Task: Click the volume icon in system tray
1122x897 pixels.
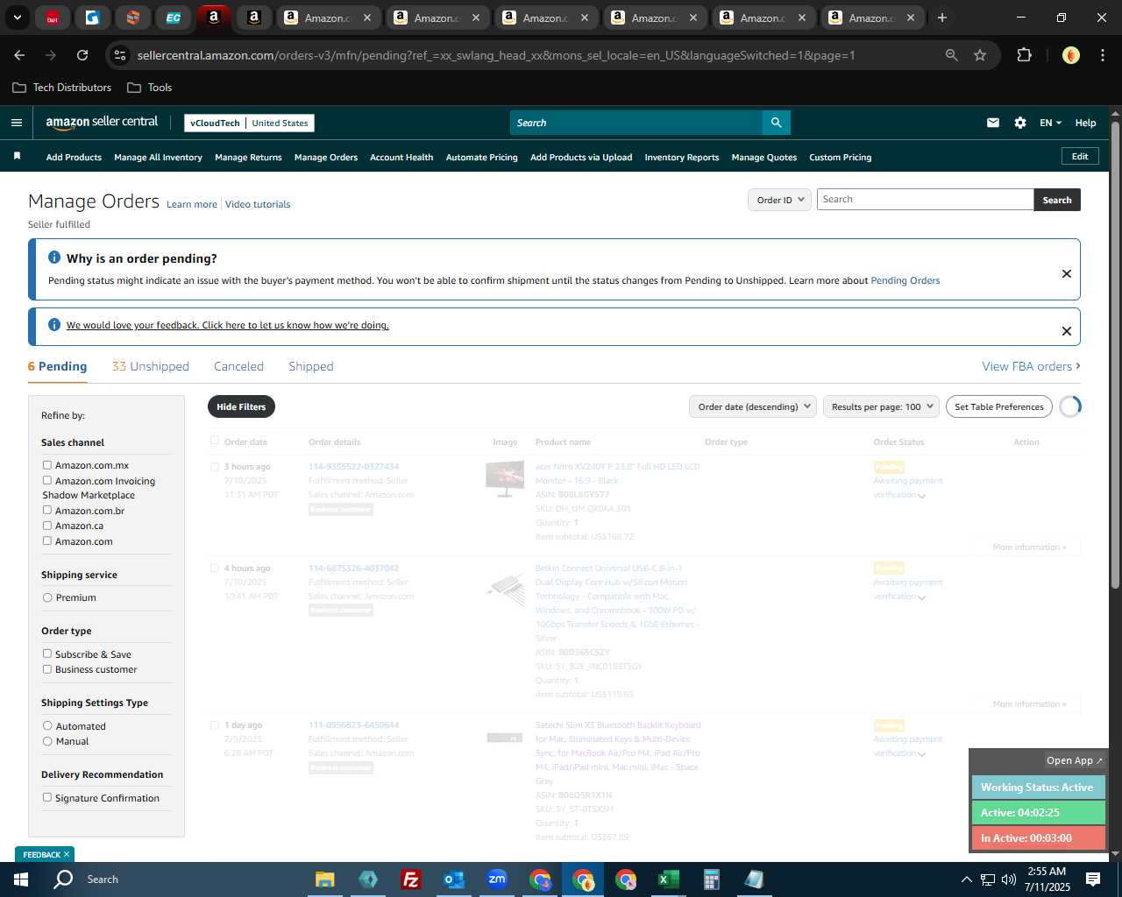Action: coord(1009,879)
